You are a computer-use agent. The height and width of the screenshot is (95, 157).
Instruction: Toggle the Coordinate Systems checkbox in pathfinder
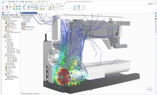(x=23, y=16)
